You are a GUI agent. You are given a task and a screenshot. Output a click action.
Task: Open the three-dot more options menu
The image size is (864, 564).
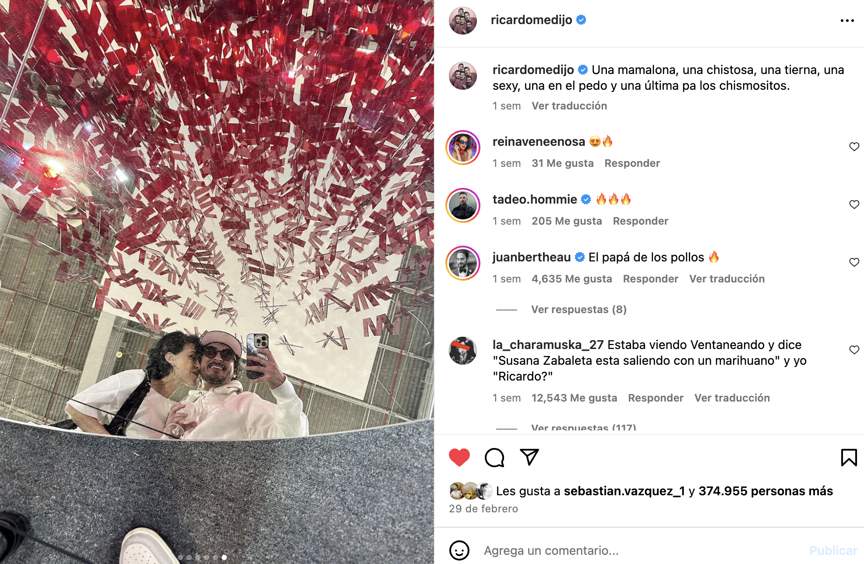(x=847, y=21)
